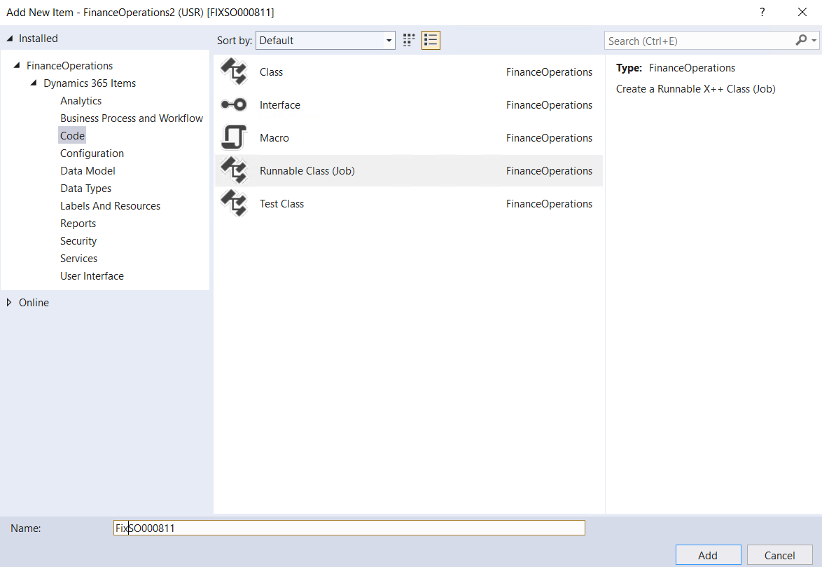Switch to medium icons list view
The image size is (822, 567).
tap(431, 41)
